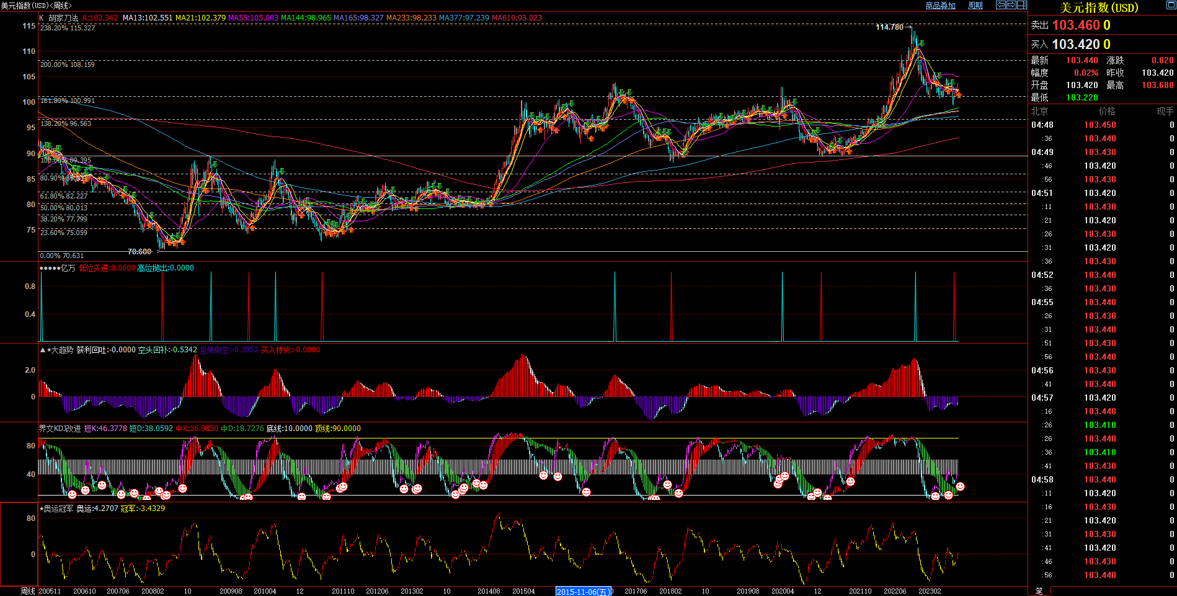Image resolution: width=1177 pixels, height=596 pixels.
Task: Click the right arrow navigation icon
Action: 1011,5
